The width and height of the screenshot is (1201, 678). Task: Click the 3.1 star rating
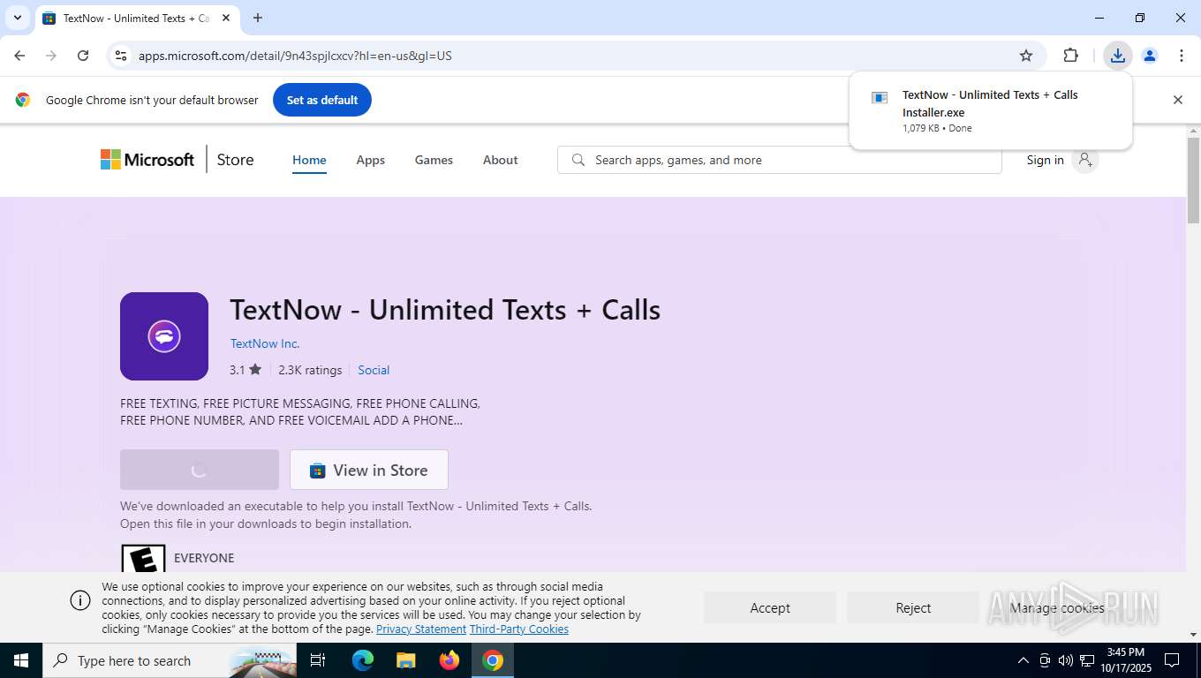[245, 370]
